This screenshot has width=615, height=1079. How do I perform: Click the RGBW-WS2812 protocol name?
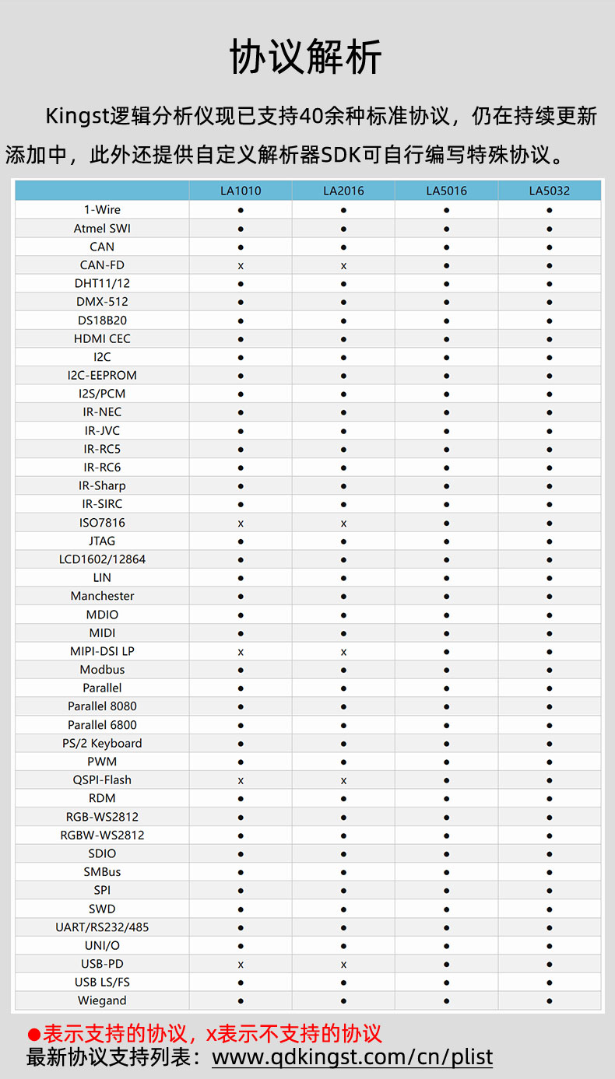[x=102, y=836]
